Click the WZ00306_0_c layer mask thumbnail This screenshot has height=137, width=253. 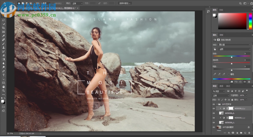coord(230,109)
